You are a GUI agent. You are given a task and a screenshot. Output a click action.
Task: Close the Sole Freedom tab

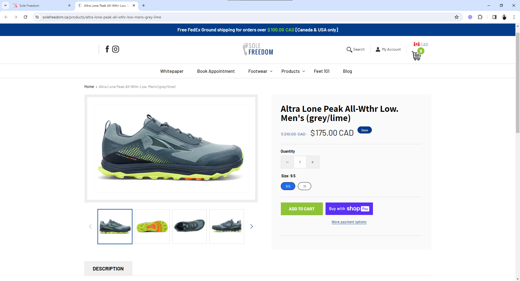click(69, 5)
